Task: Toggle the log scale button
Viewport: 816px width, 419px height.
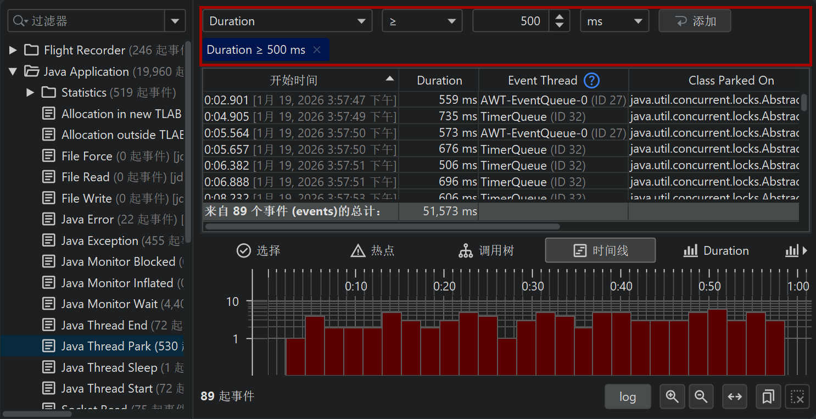Action: click(627, 396)
